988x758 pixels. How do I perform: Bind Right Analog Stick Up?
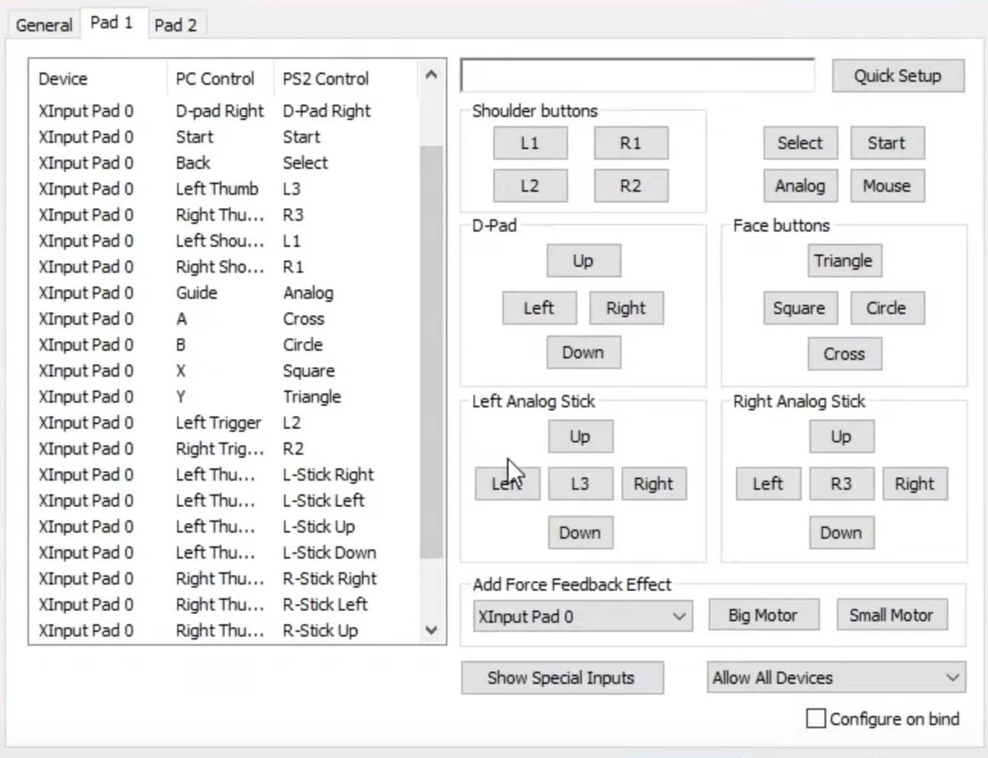coord(841,436)
